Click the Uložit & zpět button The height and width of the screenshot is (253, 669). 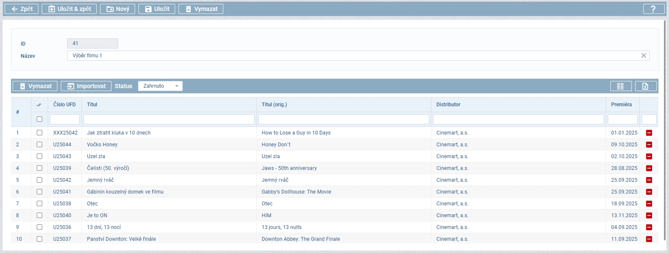(x=69, y=9)
